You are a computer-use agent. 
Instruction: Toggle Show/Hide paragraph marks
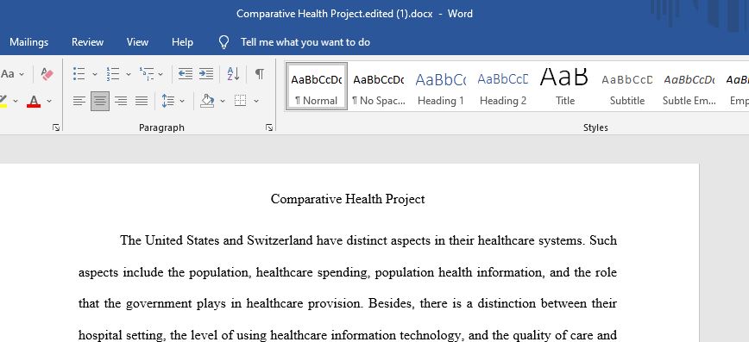tap(260, 74)
